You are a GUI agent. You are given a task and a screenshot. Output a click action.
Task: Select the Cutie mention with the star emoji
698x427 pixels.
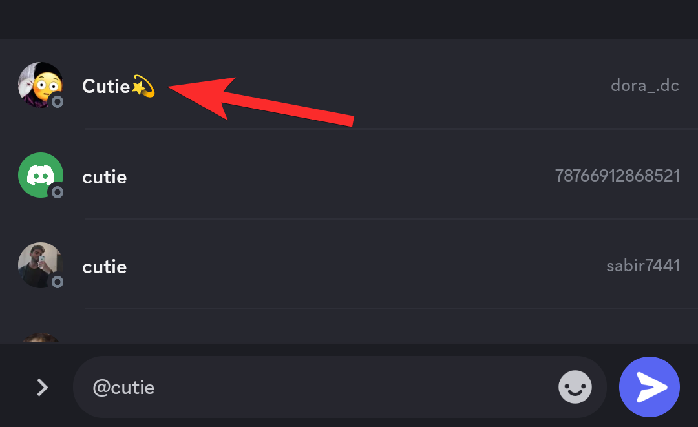tap(107, 86)
